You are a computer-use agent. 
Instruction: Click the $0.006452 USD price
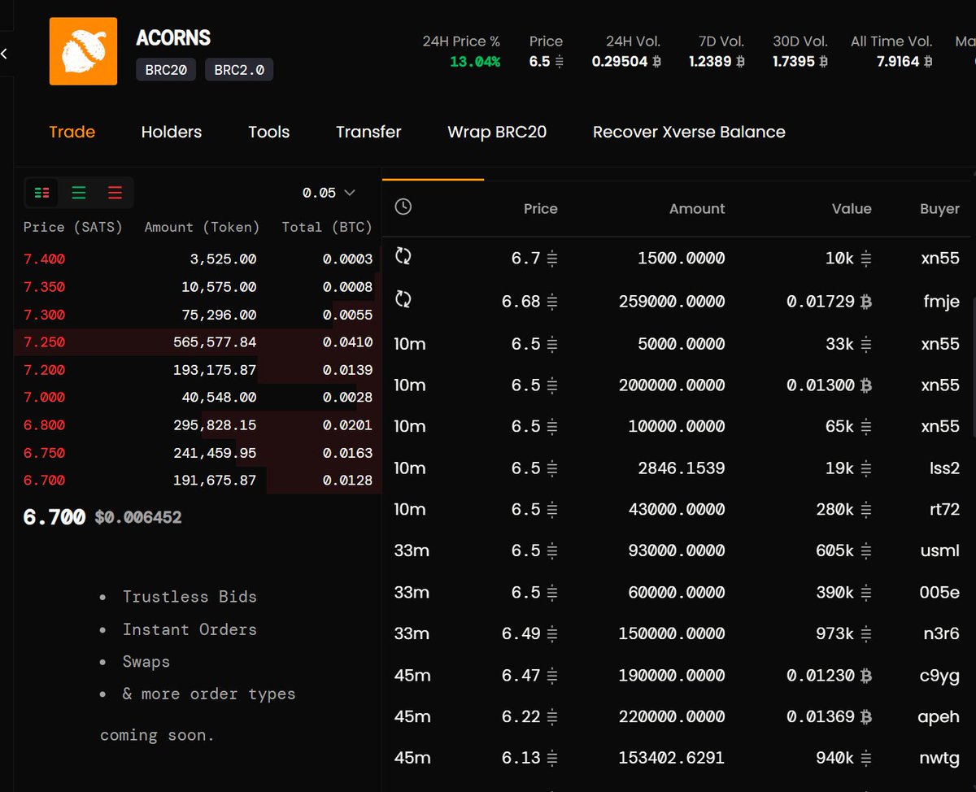(x=138, y=517)
